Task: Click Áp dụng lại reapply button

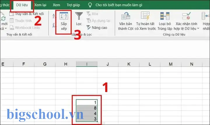Action: [99, 21]
